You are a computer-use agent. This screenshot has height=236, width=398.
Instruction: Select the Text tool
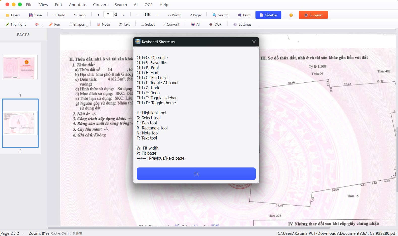124,24
